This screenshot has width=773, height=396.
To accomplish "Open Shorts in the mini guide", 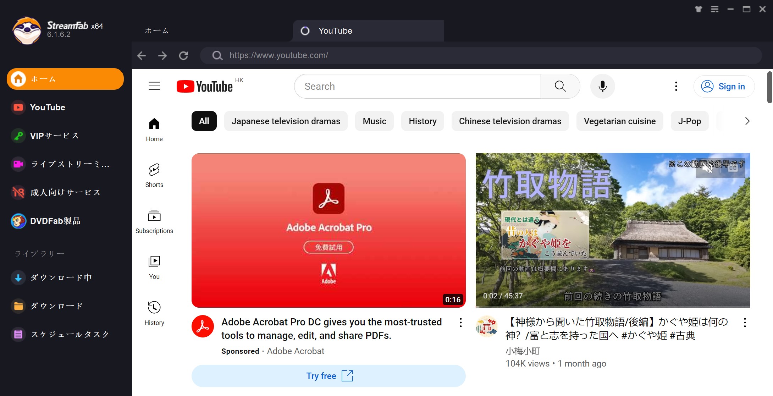I will [154, 176].
